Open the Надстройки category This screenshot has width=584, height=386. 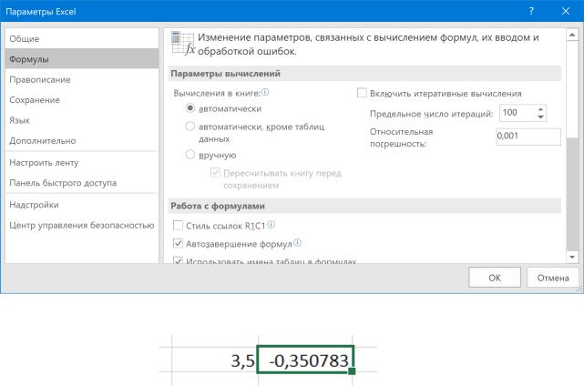82,205
